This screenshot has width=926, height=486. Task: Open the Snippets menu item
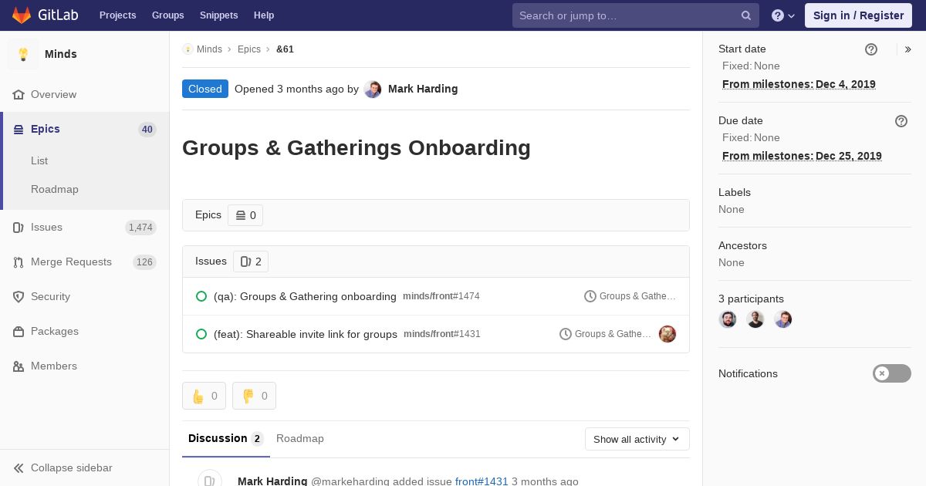(219, 15)
